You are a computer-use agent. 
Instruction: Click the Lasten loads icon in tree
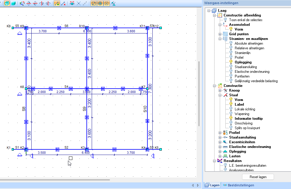pos(225,156)
